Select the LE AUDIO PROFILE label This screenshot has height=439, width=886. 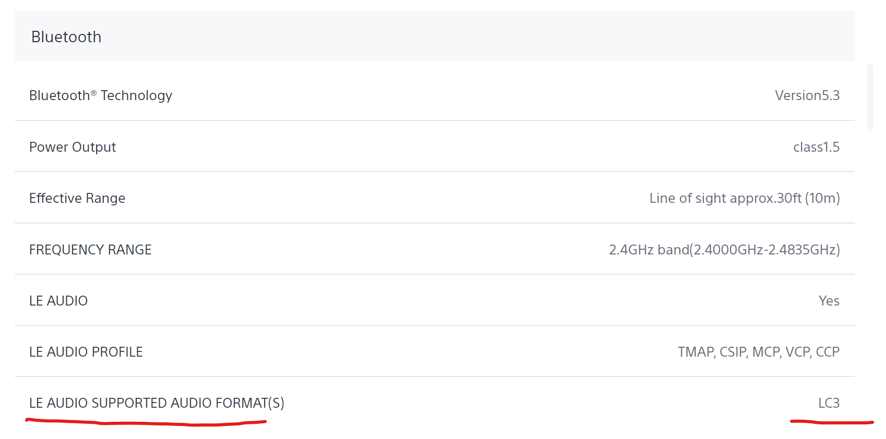pyautogui.click(x=86, y=352)
